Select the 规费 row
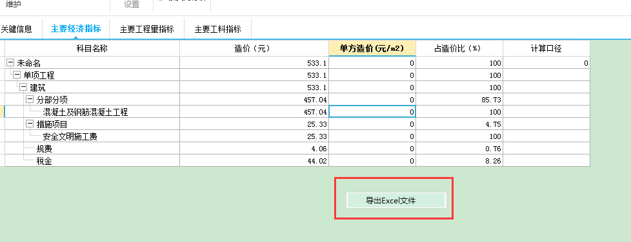Screen dimensions: 631x242 [297, 149]
